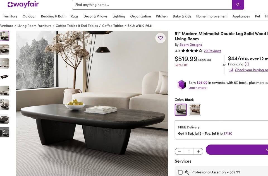Increase quantity with the plus button
Screen dimensions: 268x176
point(198,151)
